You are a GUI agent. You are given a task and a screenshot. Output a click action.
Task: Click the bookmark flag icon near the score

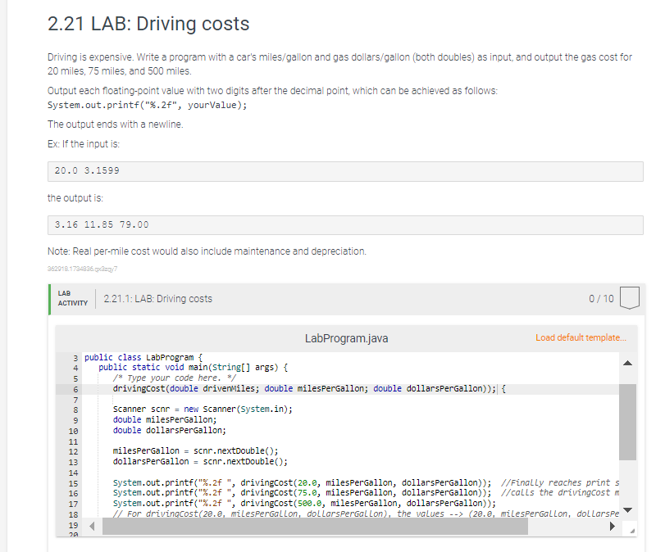[629, 299]
